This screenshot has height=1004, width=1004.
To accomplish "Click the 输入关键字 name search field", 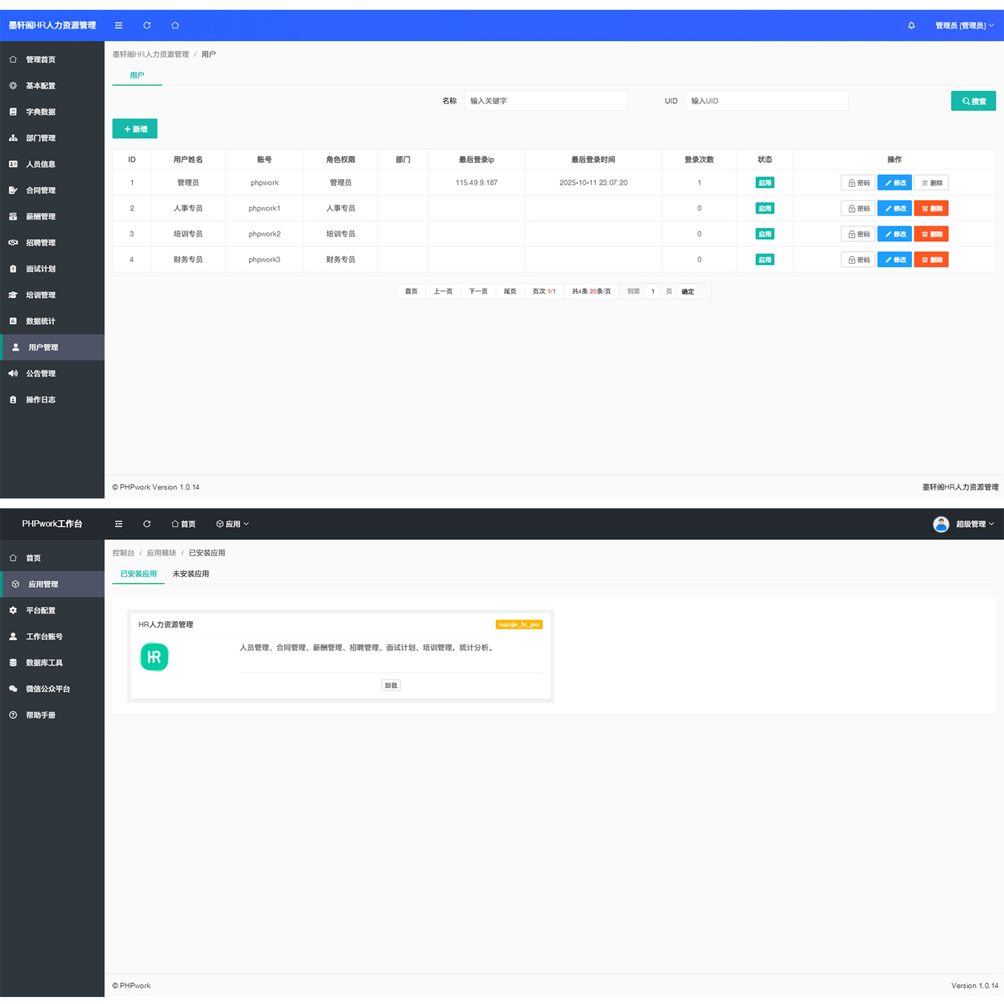I will point(545,101).
